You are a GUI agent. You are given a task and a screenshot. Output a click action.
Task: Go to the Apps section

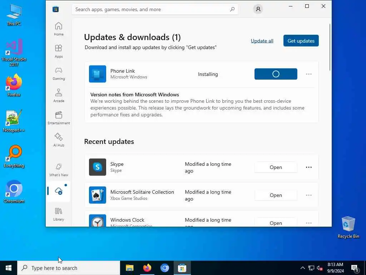pos(59,51)
